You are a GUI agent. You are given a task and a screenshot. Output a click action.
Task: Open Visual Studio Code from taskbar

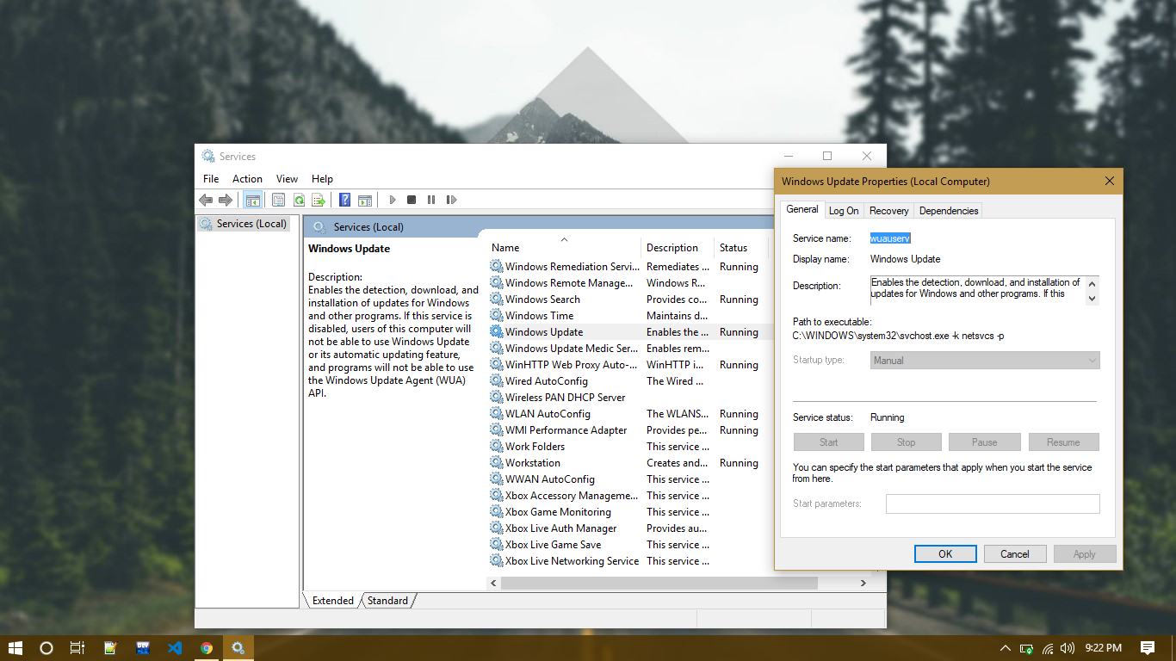tap(175, 648)
